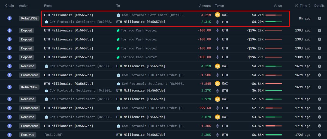Image resolution: width=327 pixels, height=139 pixels.
Task: Click info icon on the 3.87M DAI Received row
Action: point(319,117)
